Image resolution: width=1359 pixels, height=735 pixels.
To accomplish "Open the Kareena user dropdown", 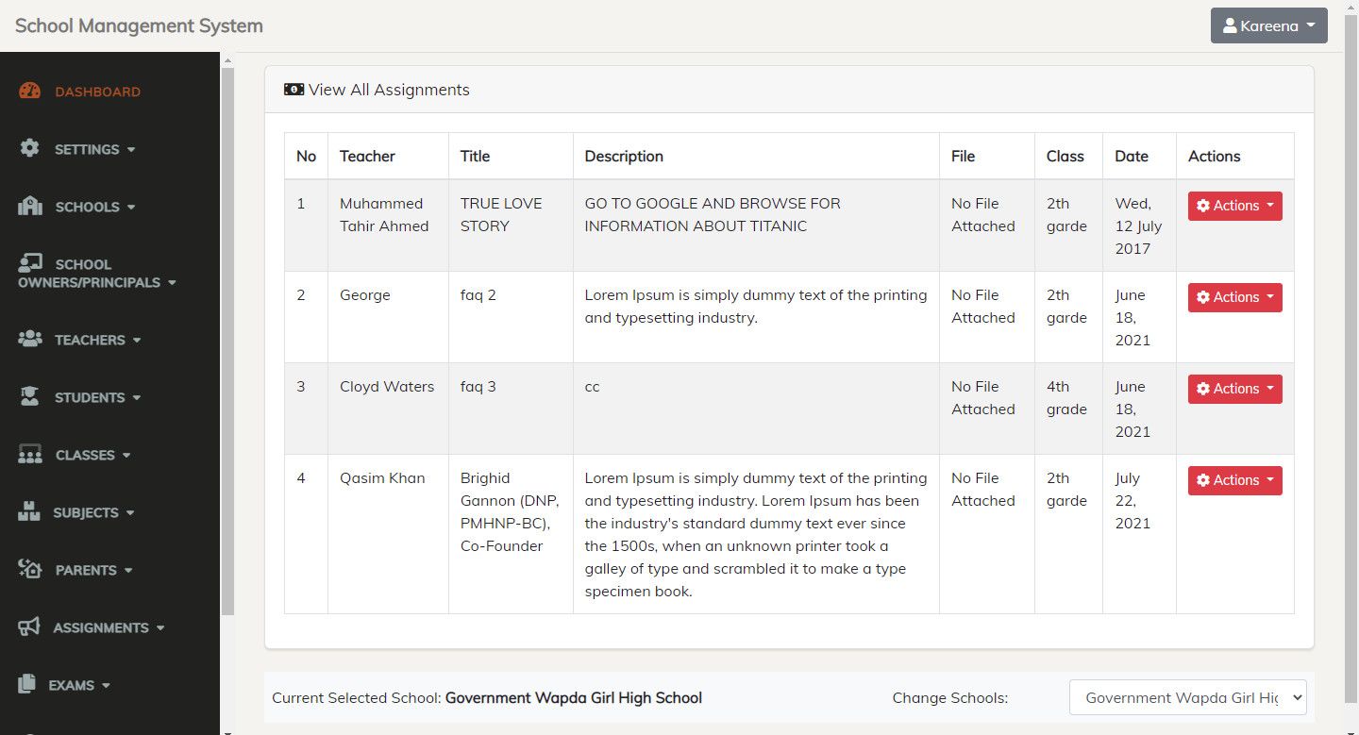I will (x=1268, y=25).
